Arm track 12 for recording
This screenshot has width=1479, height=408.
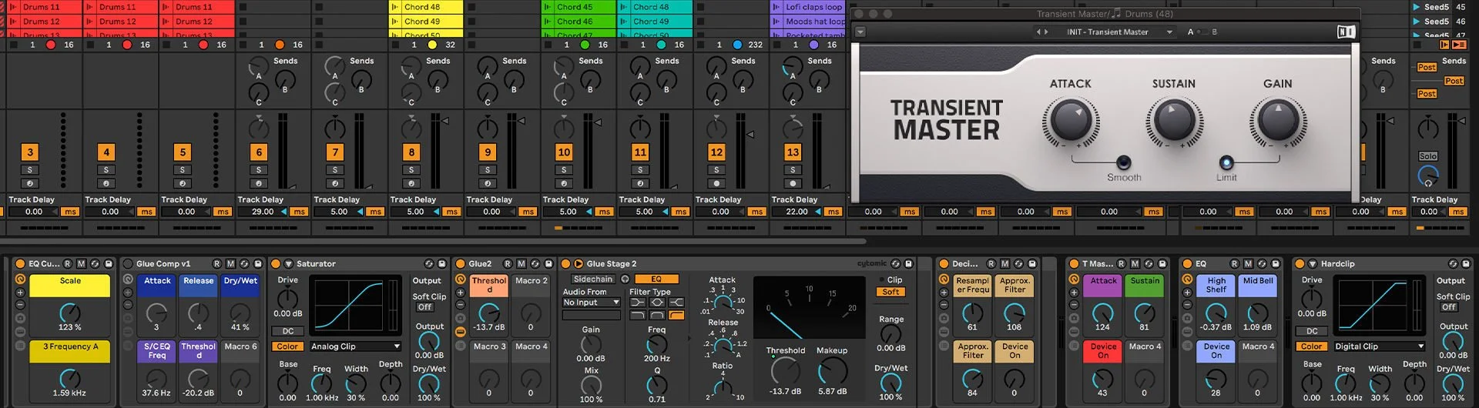[x=716, y=184]
